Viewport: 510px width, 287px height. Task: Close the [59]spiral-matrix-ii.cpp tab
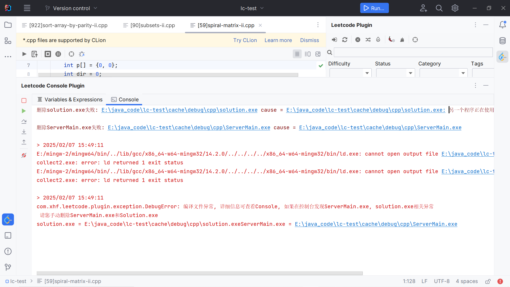(260, 25)
